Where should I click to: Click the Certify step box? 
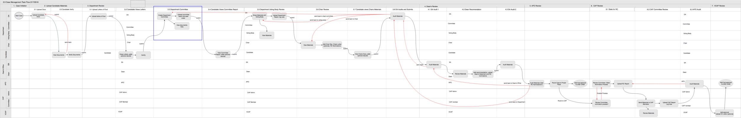tap(143, 55)
